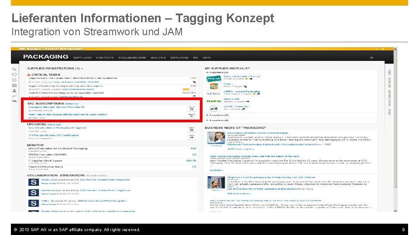419x235 pixels.
Task: Click Show All beside Tag Subscriptions
Action: pyautogui.click(x=72, y=104)
